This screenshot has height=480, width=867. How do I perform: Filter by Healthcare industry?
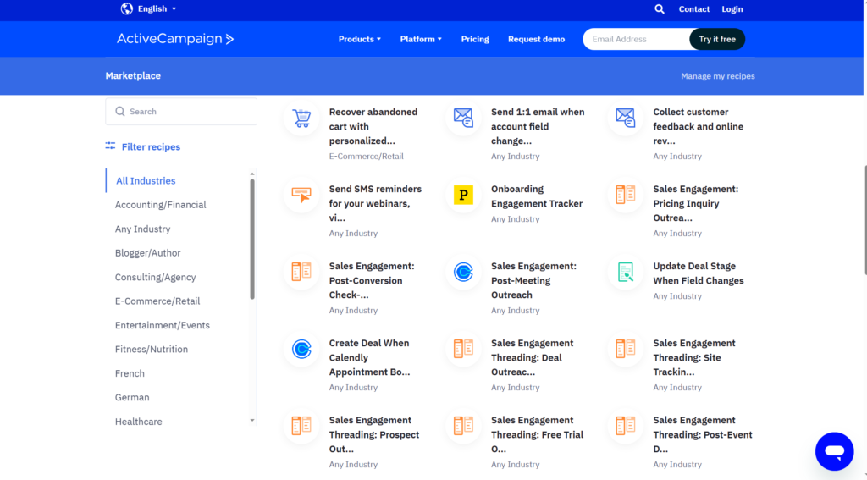tap(139, 422)
